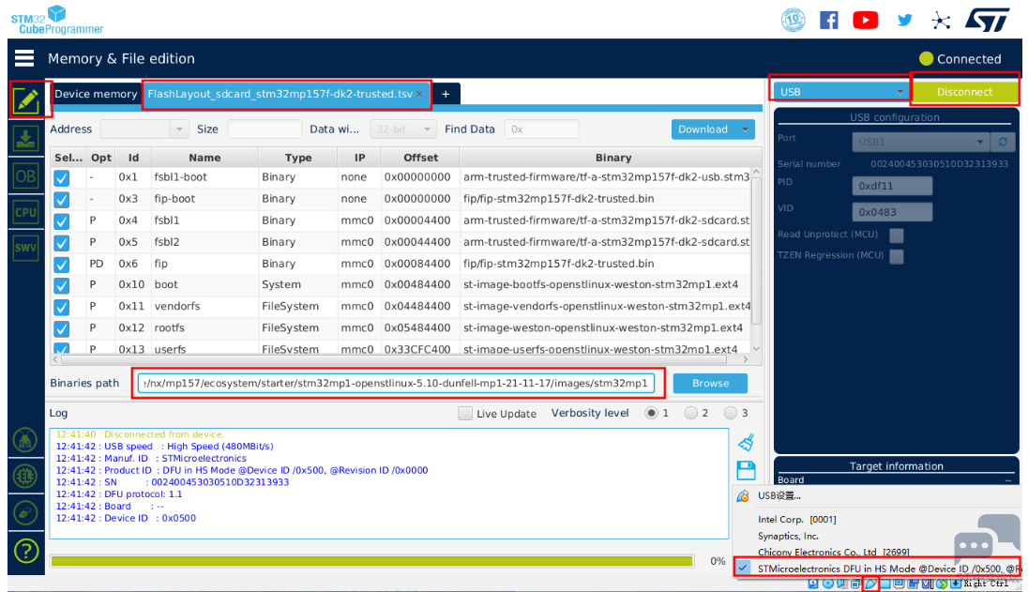This screenshot has width=1028, height=592.
Task: Open the Erasing & Programming download icon
Action: 25,138
